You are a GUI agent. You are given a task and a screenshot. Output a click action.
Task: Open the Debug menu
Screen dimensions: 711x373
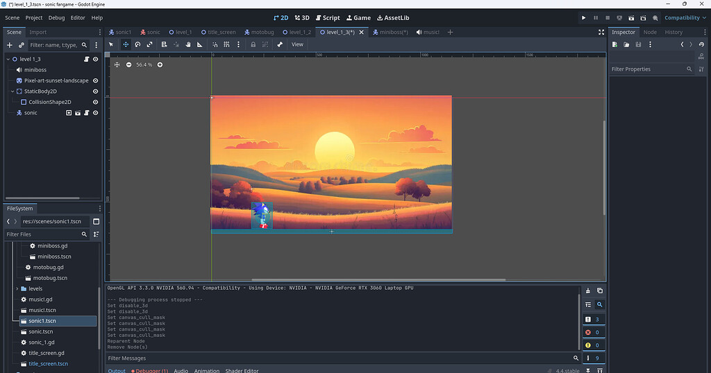point(57,17)
